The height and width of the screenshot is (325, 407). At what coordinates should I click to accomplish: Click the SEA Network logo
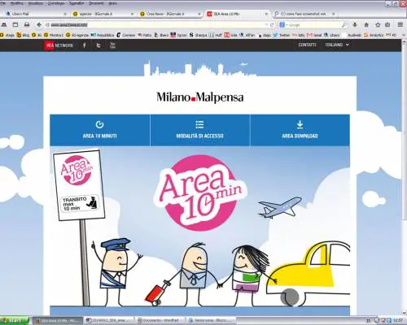59,45
